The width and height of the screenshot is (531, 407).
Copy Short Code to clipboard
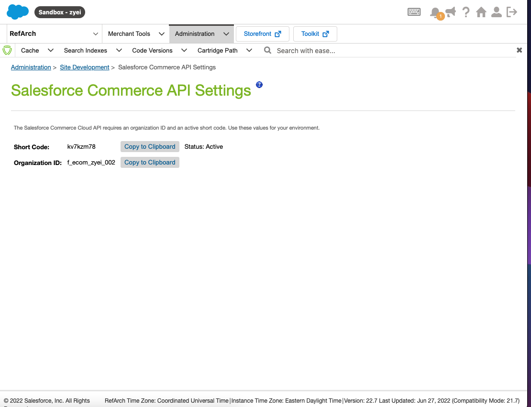(x=150, y=147)
